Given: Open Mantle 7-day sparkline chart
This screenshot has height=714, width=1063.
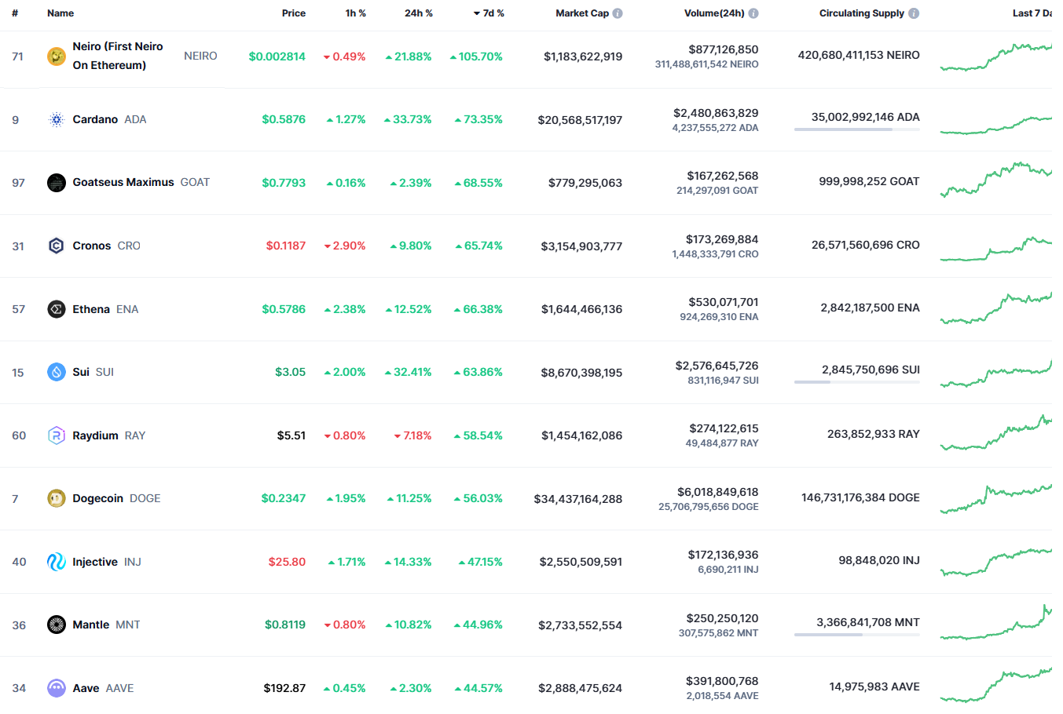Looking at the screenshot, I should coord(995,622).
